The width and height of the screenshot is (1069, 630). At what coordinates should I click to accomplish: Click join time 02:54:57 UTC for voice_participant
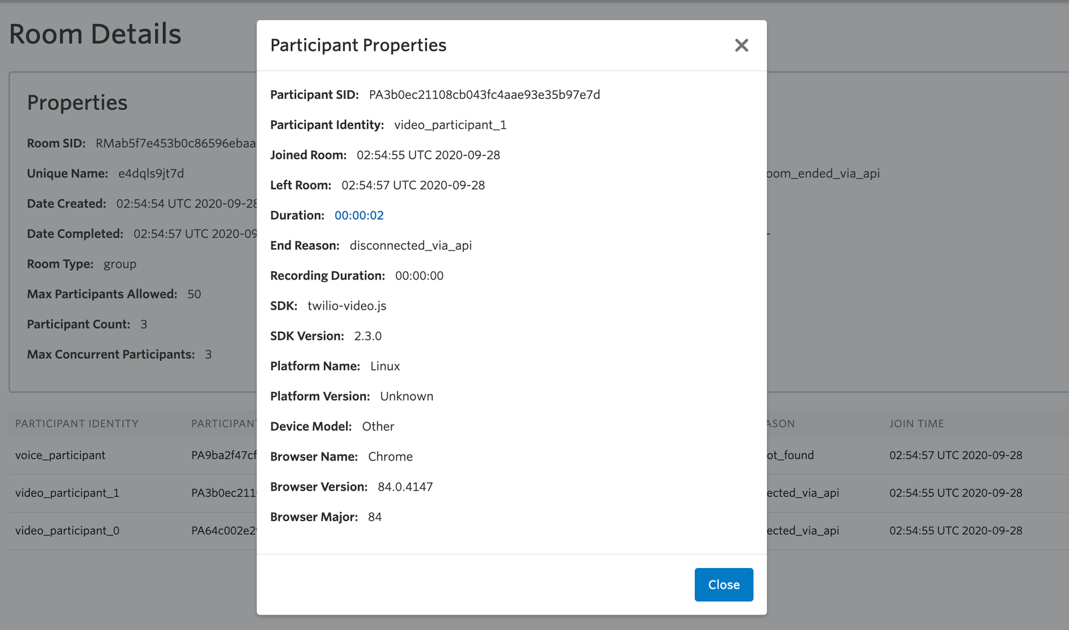click(x=955, y=455)
